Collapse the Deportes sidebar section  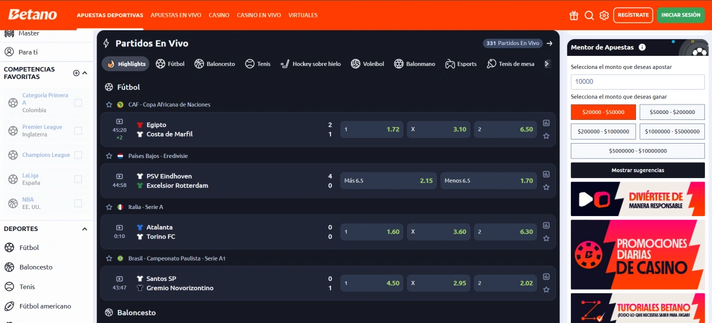click(x=85, y=229)
